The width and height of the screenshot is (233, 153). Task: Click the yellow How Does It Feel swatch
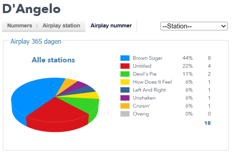pyautogui.click(x=125, y=82)
